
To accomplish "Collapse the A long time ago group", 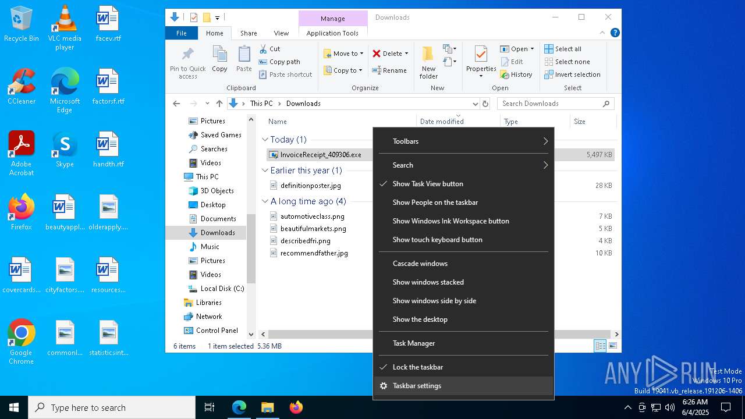I will (265, 201).
